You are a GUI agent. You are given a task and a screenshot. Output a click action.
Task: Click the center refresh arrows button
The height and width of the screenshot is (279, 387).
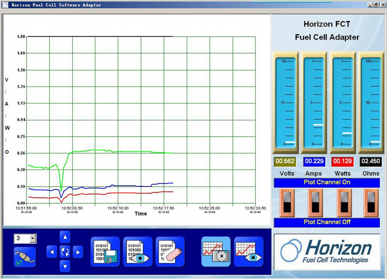point(65,252)
